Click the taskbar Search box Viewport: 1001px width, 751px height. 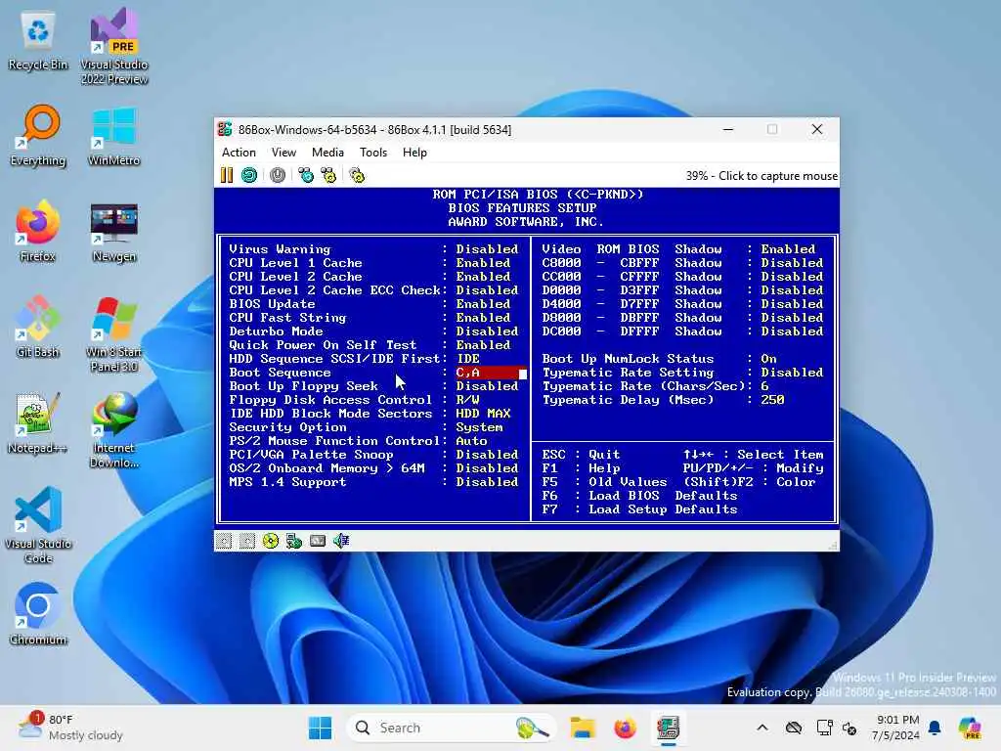(x=451, y=728)
